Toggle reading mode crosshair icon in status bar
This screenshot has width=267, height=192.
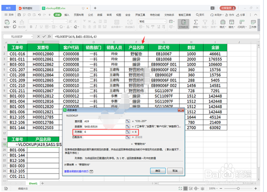coord(196,189)
